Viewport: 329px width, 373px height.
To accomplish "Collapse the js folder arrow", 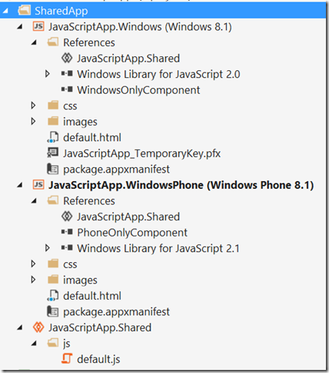I will 34,344.
